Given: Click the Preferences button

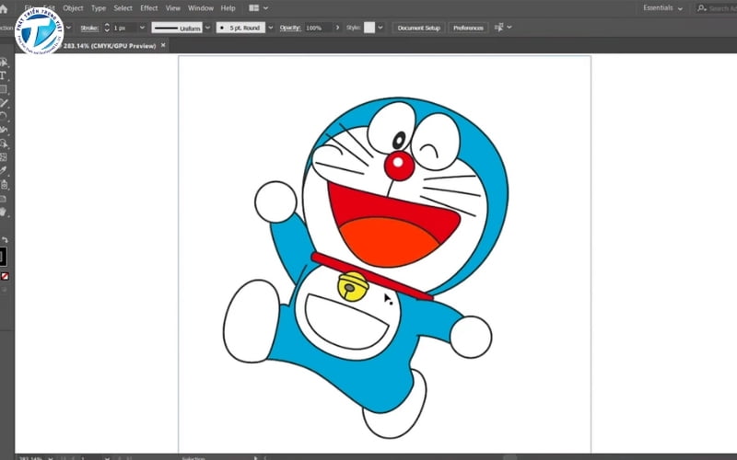Looking at the screenshot, I should coord(468,28).
